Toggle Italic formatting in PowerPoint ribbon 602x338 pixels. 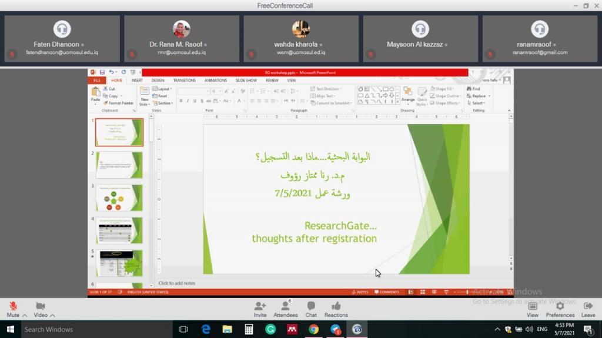188,101
